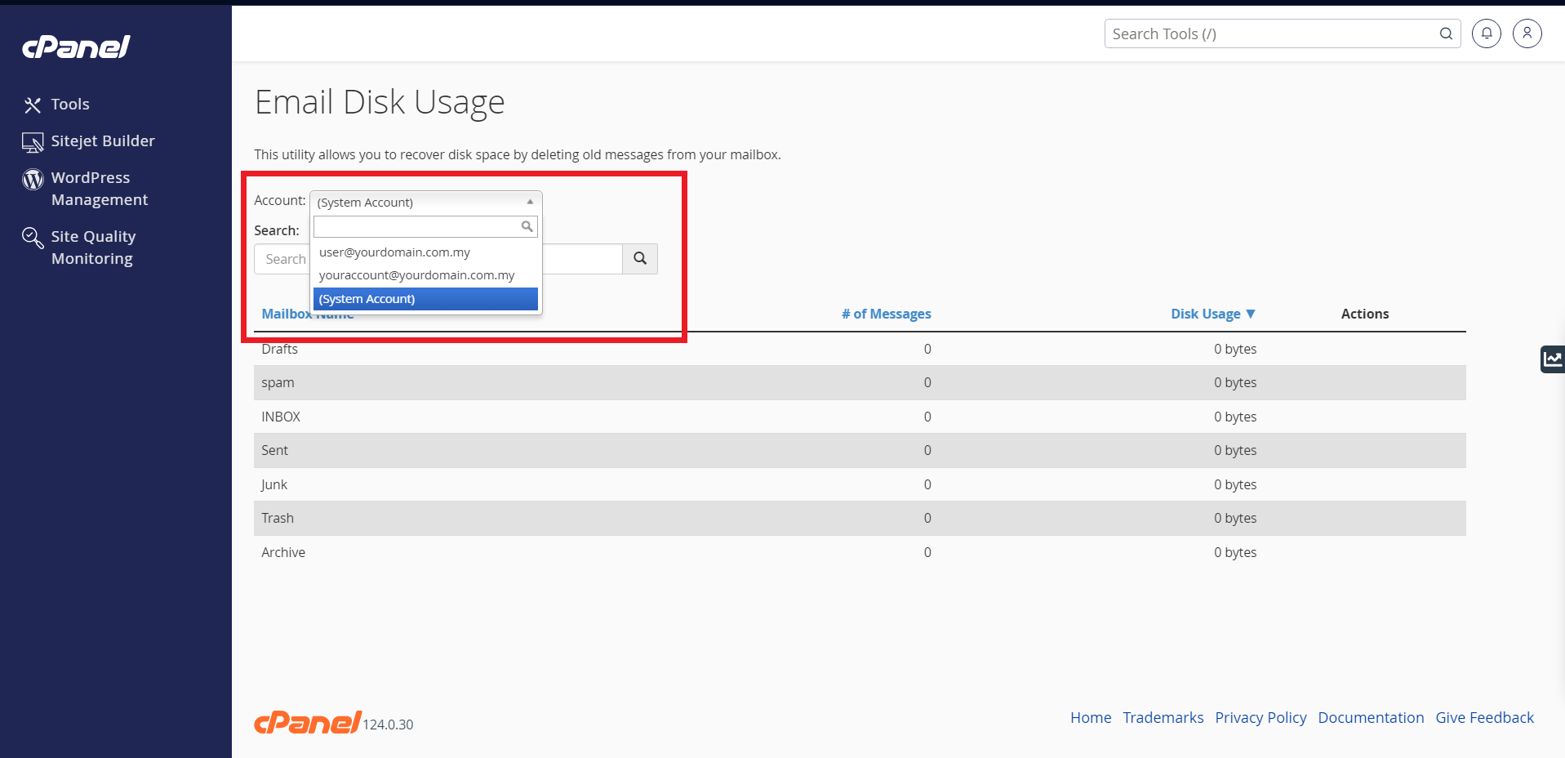Image resolution: width=1565 pixels, height=758 pixels.
Task: Click the cPanel logo in sidebar
Action: tap(76, 47)
